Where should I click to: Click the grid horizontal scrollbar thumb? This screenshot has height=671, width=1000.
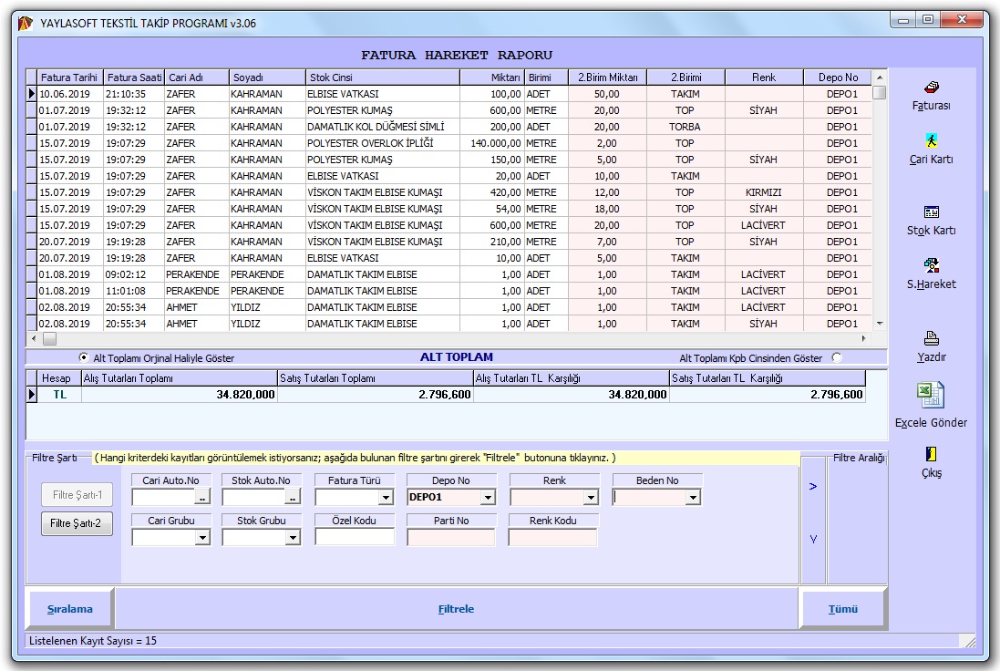click(49, 338)
